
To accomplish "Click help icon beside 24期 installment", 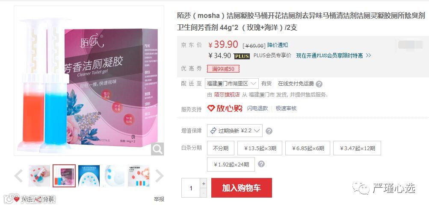I will point(261,164).
